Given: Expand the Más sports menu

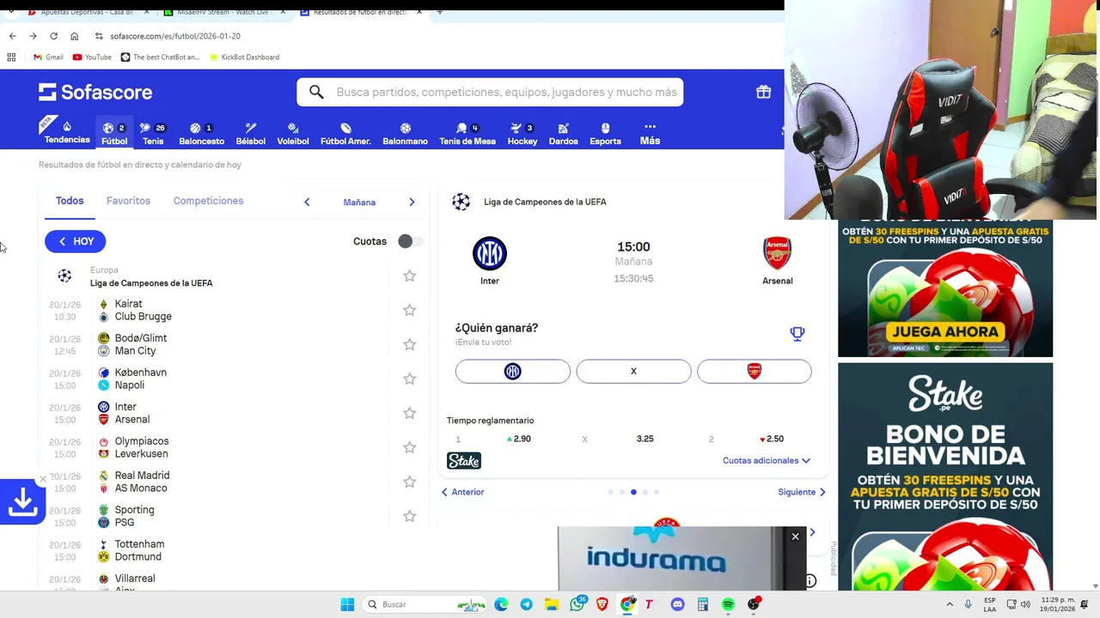Looking at the screenshot, I should [650, 133].
